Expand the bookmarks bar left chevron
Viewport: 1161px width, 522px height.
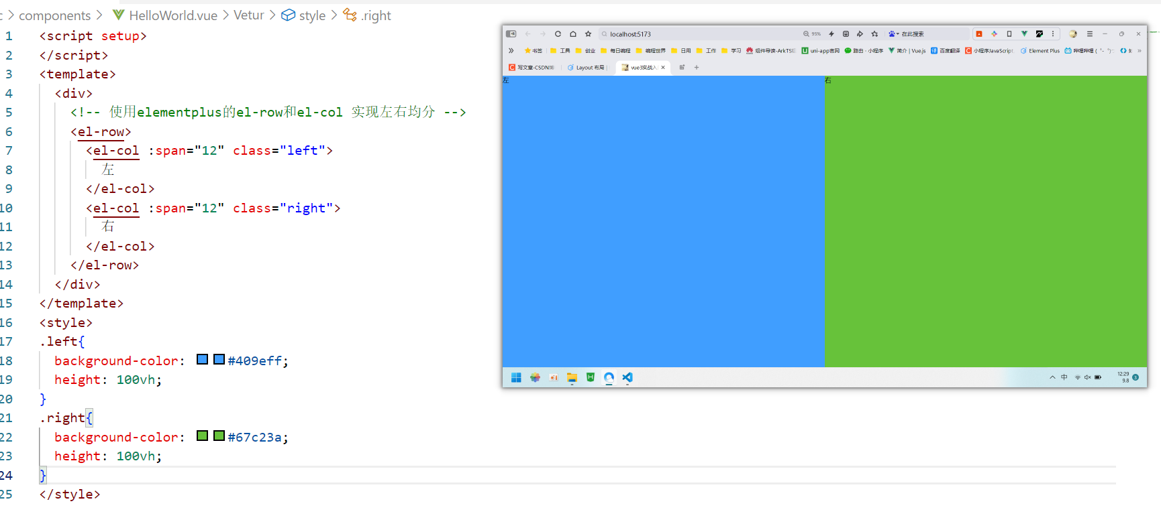(511, 50)
